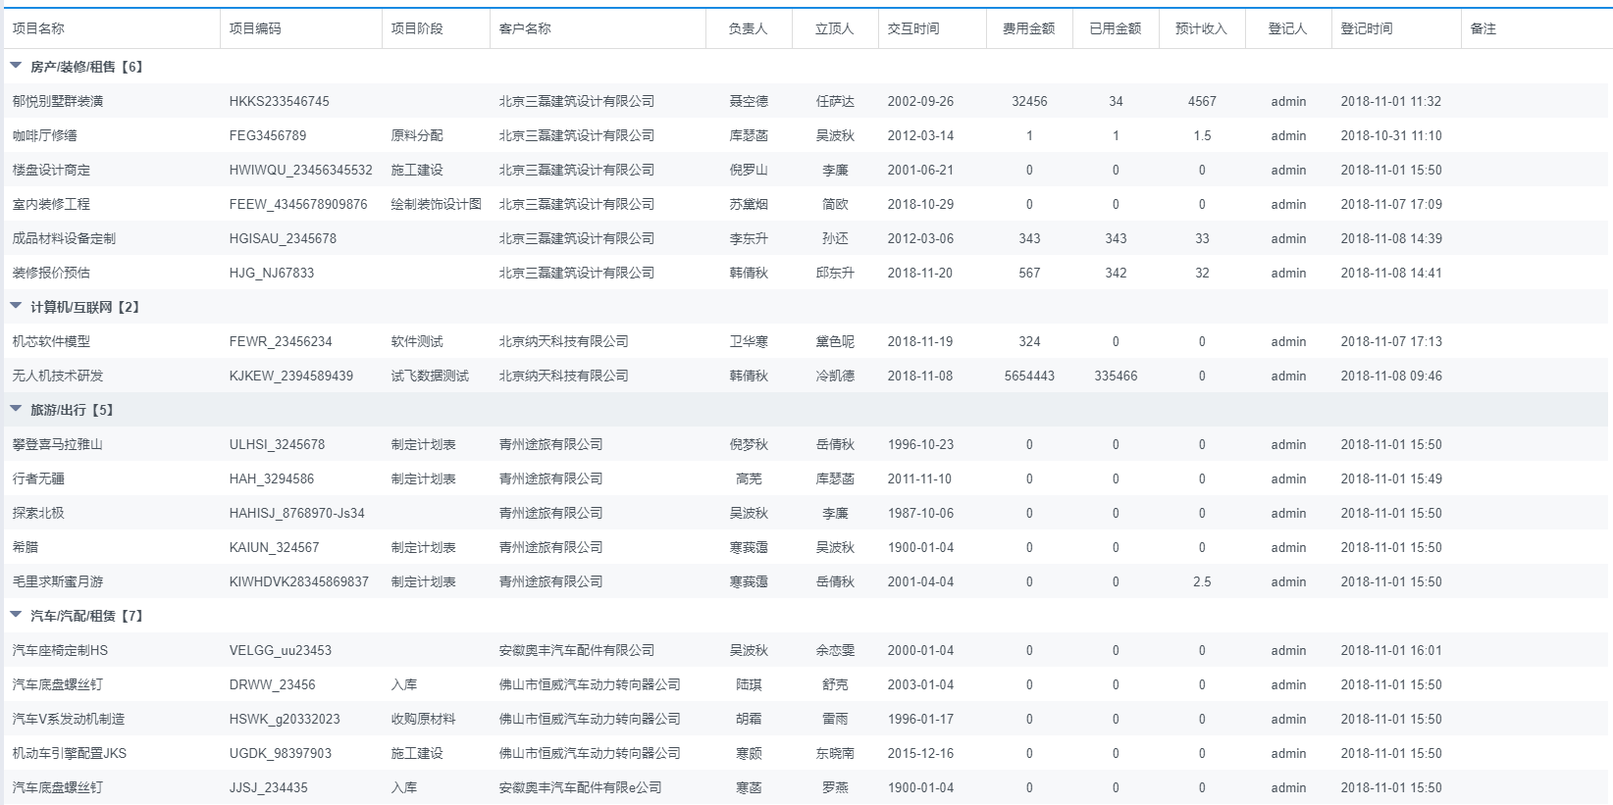Click project code KJKEW_2394589439
This screenshot has width=1613, height=805.
291,376
